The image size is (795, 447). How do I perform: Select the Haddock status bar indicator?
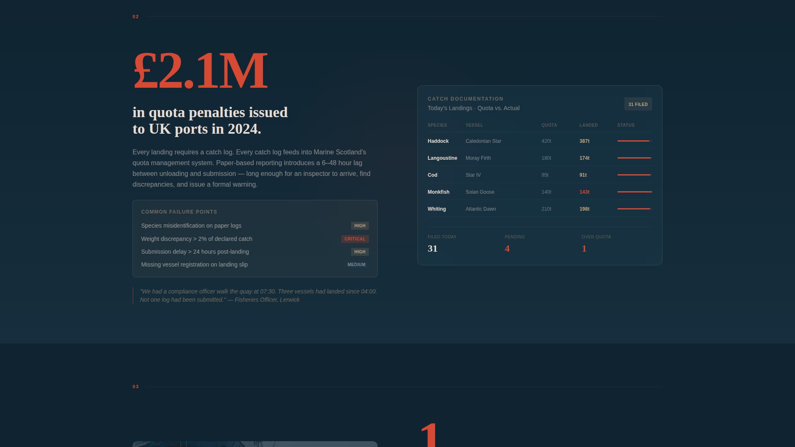(634, 141)
